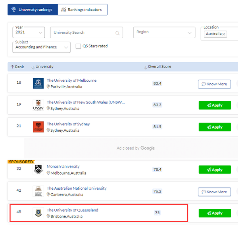This screenshot has height=225, width=238.
Task: Open the Rankings indicators tab
Action: (x=83, y=10)
